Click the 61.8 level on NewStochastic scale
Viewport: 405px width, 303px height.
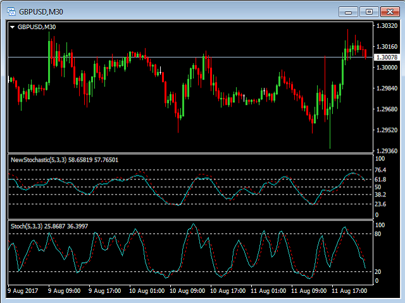click(x=381, y=180)
